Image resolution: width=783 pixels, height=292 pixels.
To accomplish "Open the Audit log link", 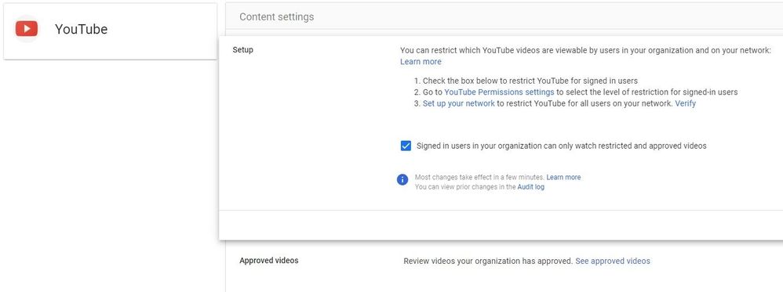I will click(531, 187).
